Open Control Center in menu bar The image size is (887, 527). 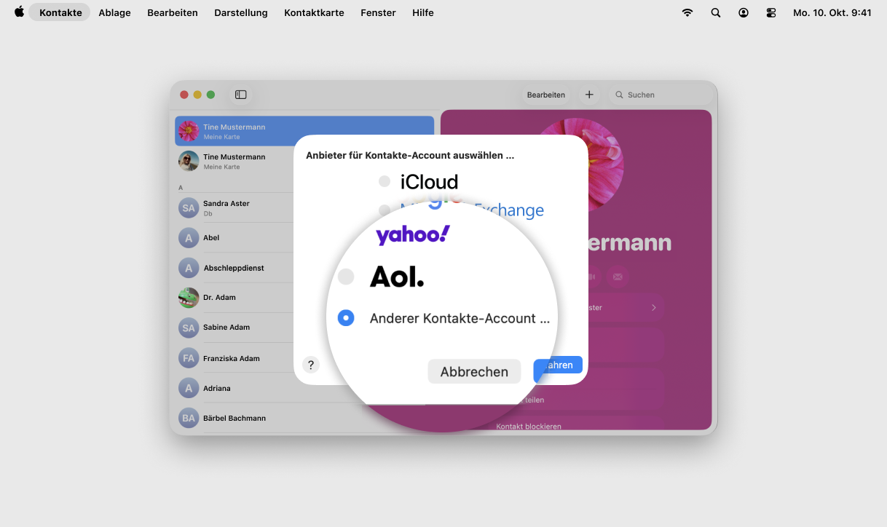point(771,12)
